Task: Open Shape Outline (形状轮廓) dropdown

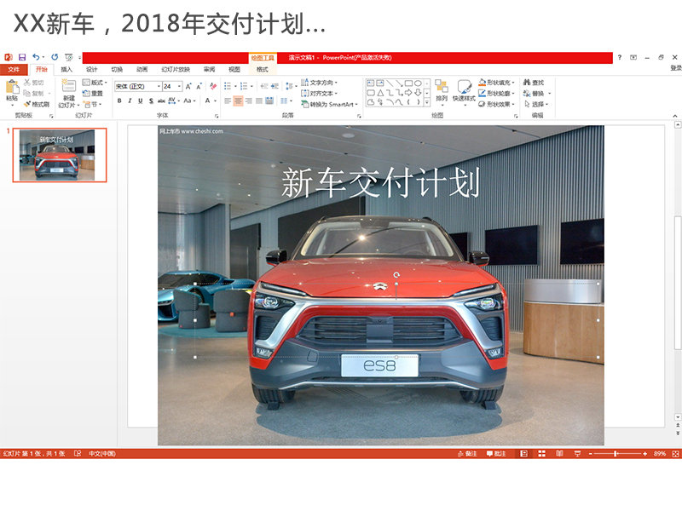Action: 496,94
